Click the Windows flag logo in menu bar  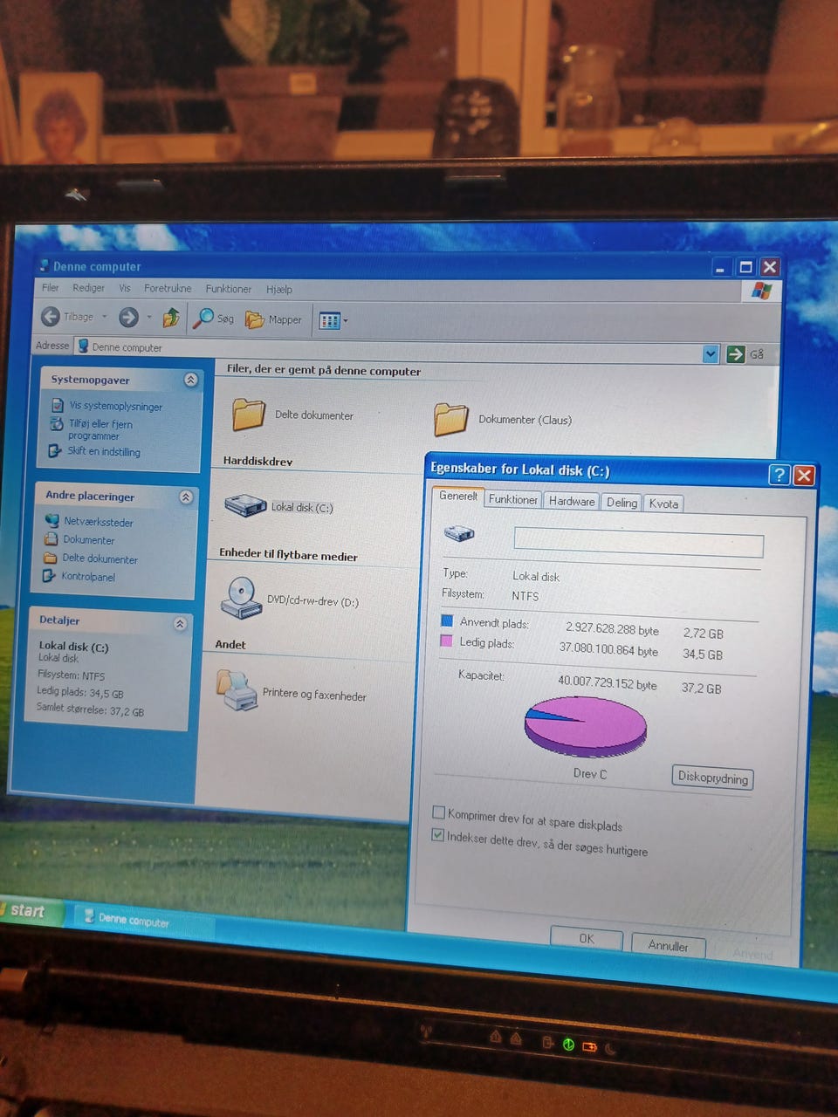click(761, 291)
